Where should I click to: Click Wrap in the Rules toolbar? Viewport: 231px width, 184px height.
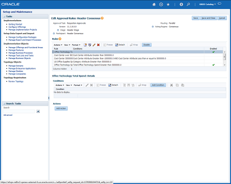[x=134, y=45]
